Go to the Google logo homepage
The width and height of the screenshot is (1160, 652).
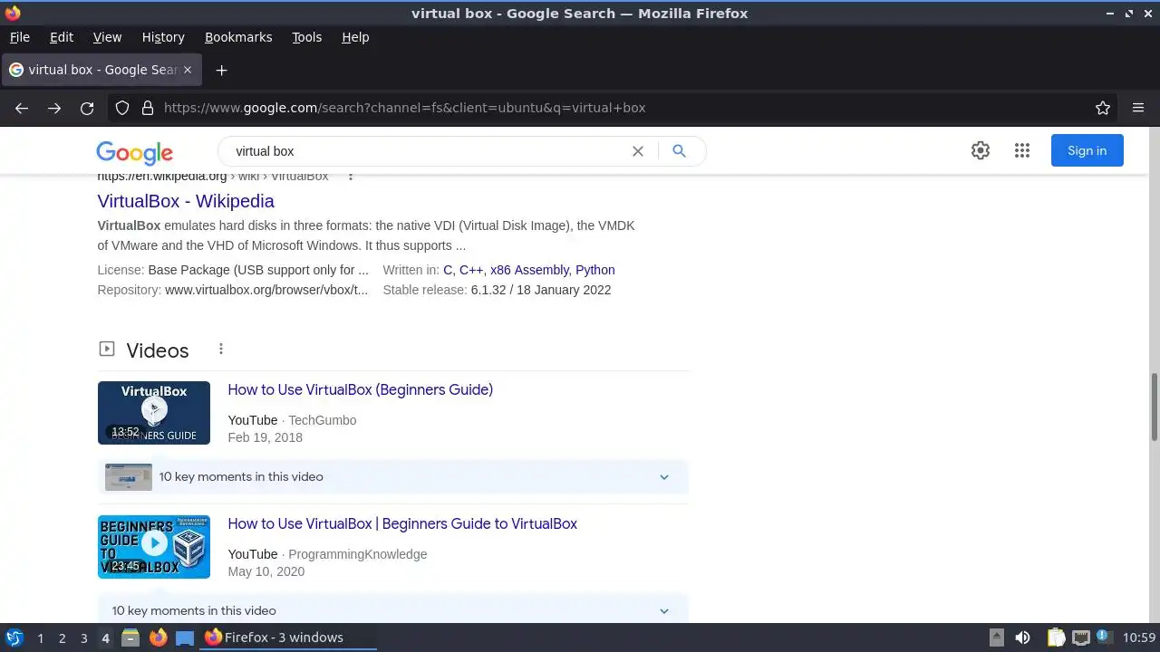(134, 153)
